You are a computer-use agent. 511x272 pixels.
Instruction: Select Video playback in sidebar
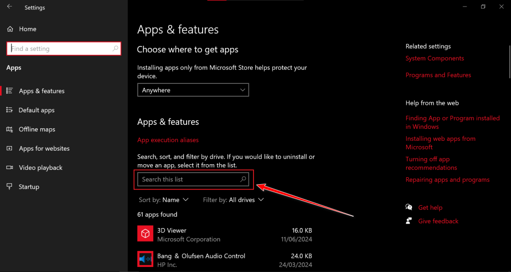[40, 168]
